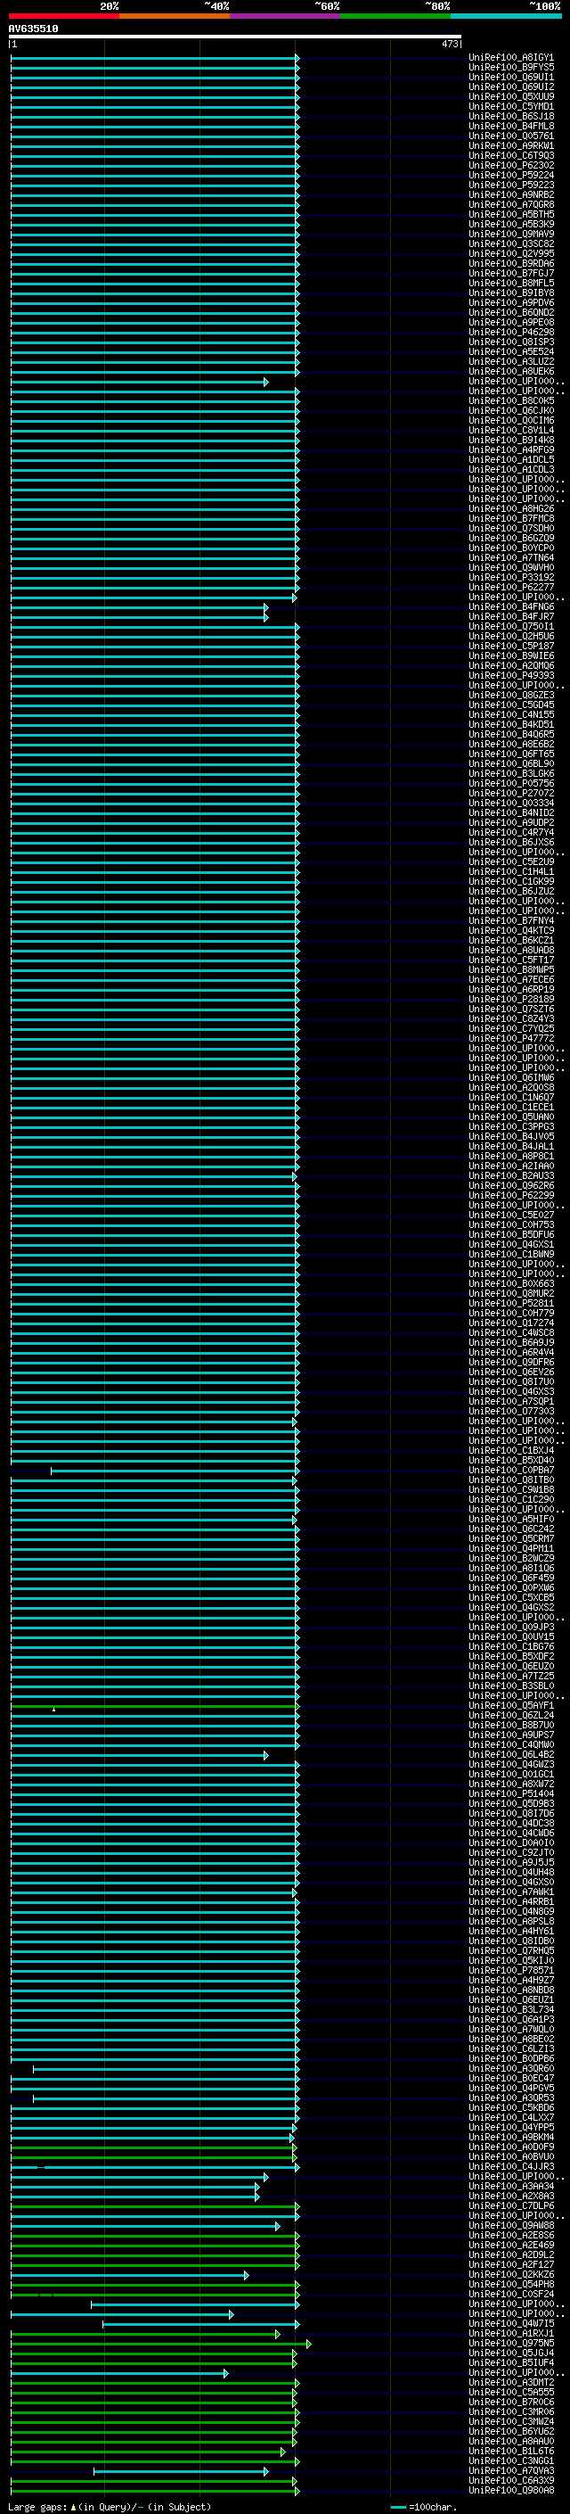
Task: Select subject UniRef100_B7FGJ7
Action: [511, 273]
